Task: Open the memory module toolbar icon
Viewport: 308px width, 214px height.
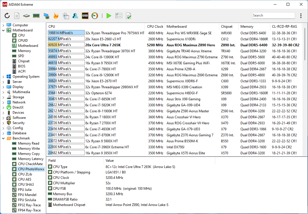Action: pos(36,16)
